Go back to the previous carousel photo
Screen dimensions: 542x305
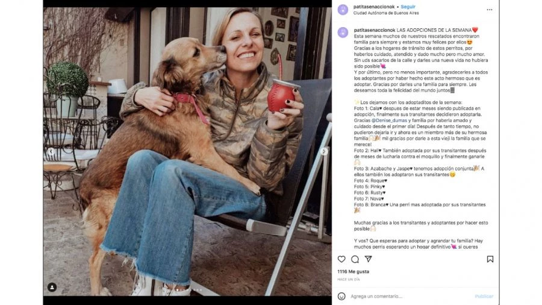pyautogui.click(x=51, y=151)
